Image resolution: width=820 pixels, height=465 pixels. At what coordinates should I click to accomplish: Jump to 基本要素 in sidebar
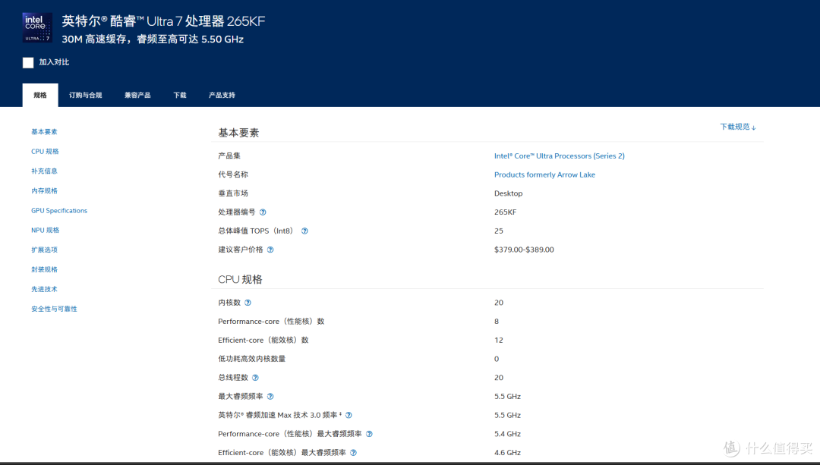point(45,132)
